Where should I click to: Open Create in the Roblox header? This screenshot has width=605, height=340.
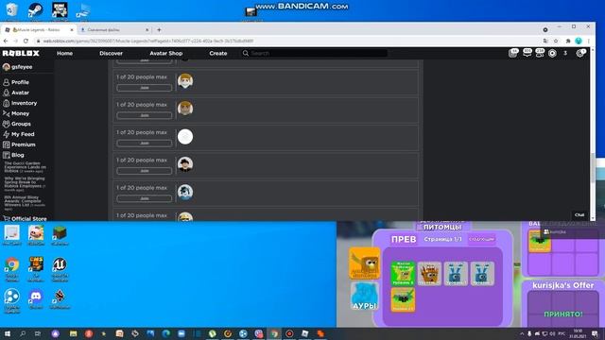(x=218, y=53)
